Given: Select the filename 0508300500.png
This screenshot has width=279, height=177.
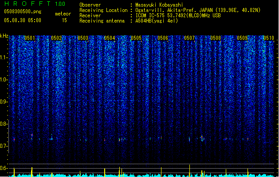Looking at the screenshot, I should click(x=23, y=12).
